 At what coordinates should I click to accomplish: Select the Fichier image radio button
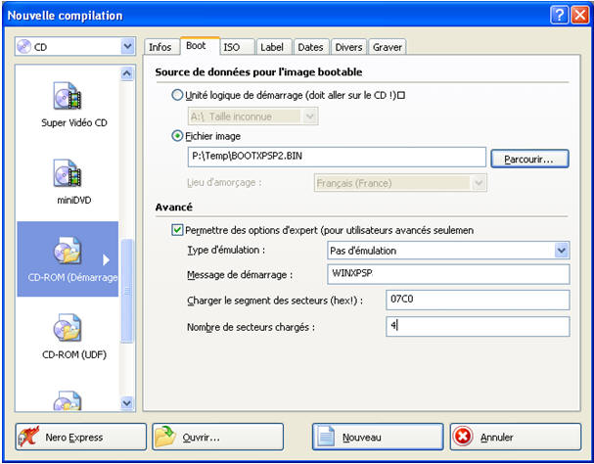click(x=177, y=136)
